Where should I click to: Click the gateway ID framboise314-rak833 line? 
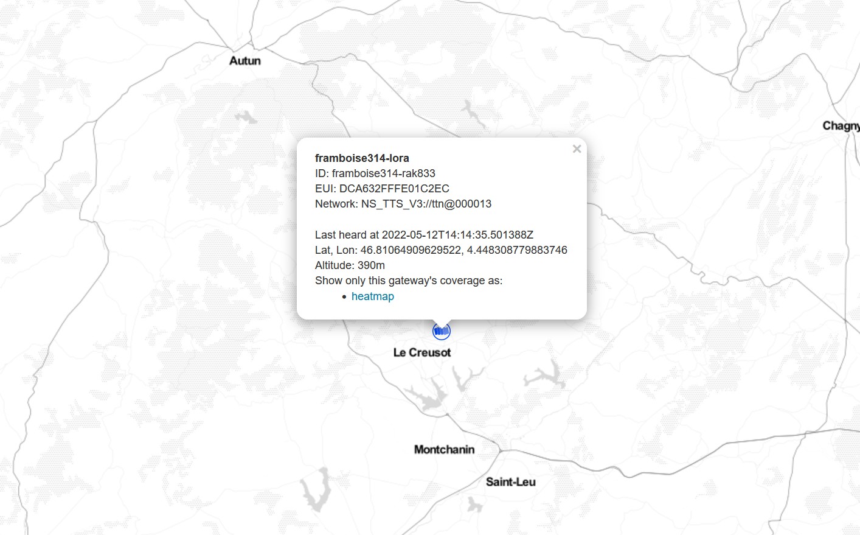375,173
